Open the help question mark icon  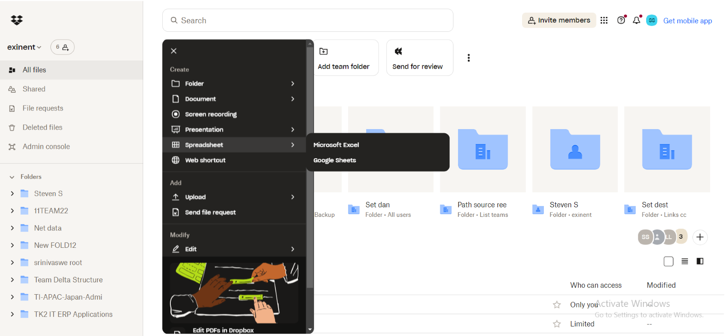pyautogui.click(x=621, y=20)
